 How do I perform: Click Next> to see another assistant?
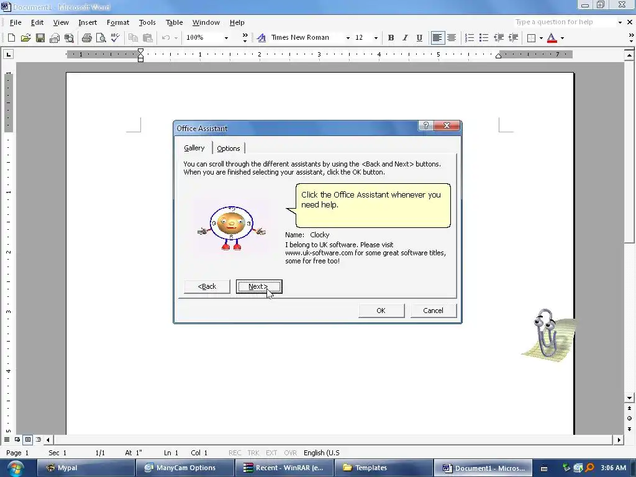(259, 286)
